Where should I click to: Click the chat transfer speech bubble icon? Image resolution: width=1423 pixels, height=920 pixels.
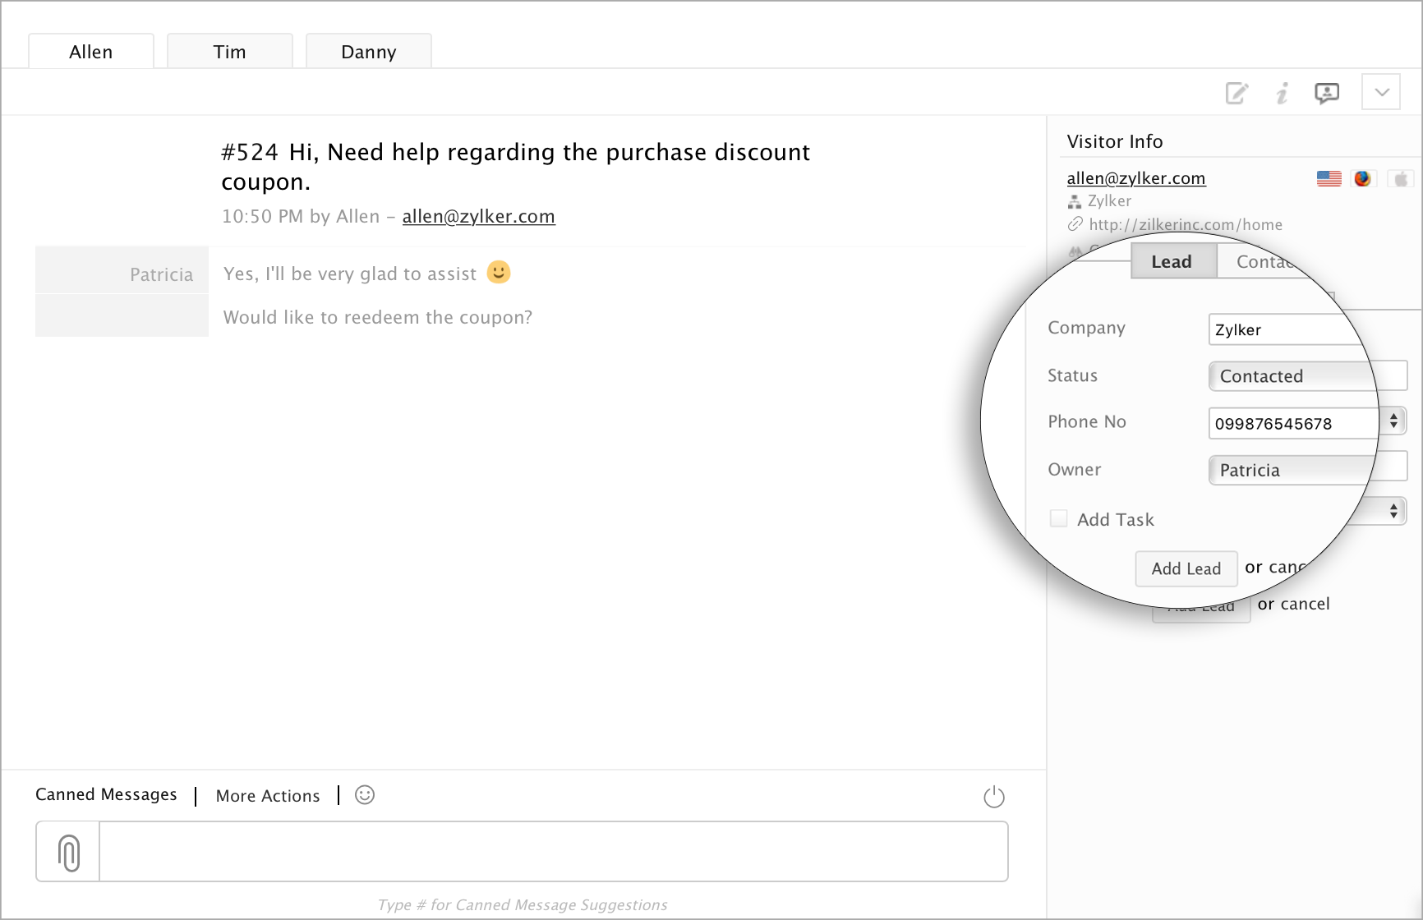pyautogui.click(x=1327, y=93)
